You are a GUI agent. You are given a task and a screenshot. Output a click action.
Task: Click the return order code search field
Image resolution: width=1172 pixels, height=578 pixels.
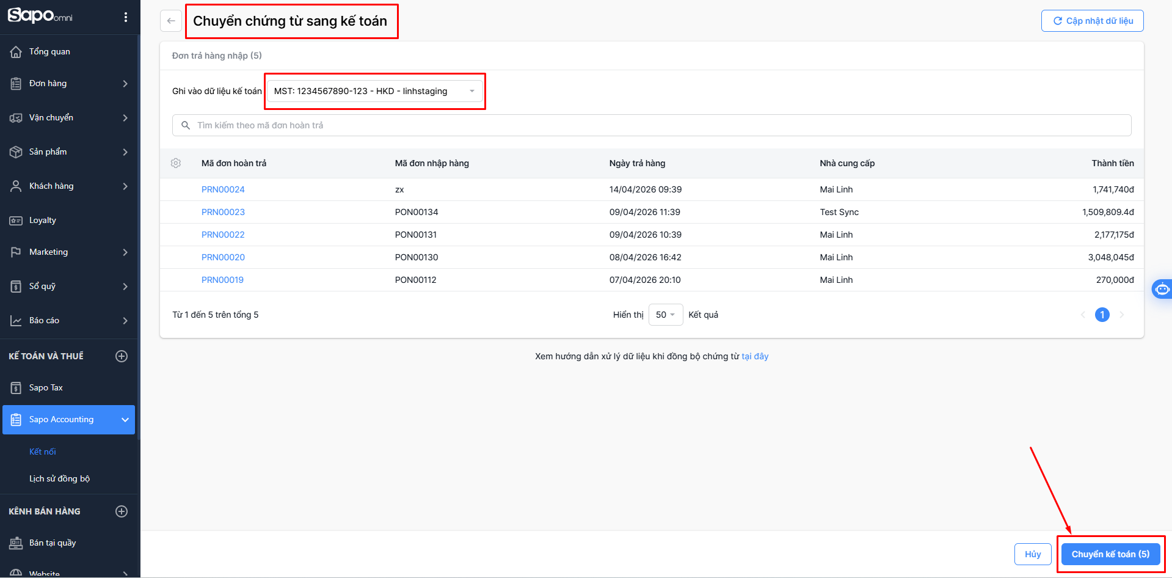(651, 125)
